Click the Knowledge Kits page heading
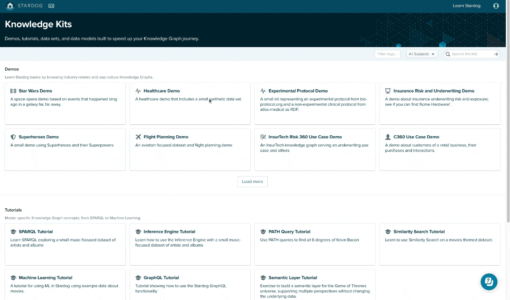Screen dimensions: 510x300 coord(38,24)
